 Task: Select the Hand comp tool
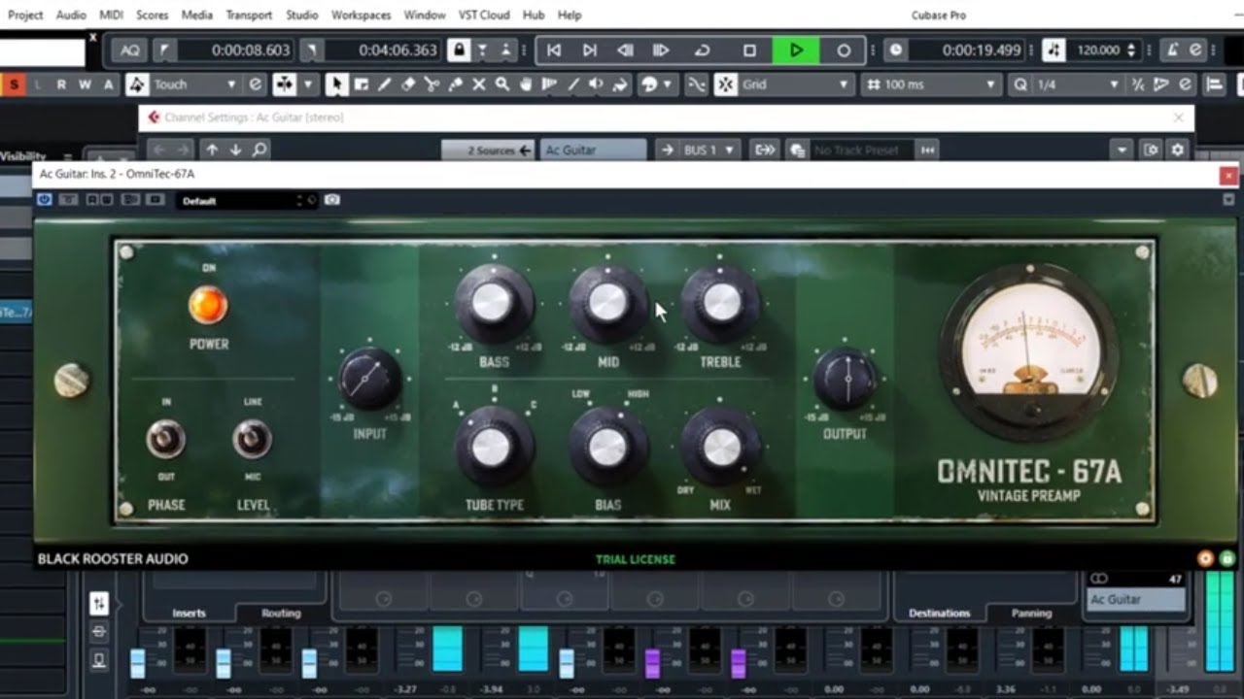[x=526, y=84]
